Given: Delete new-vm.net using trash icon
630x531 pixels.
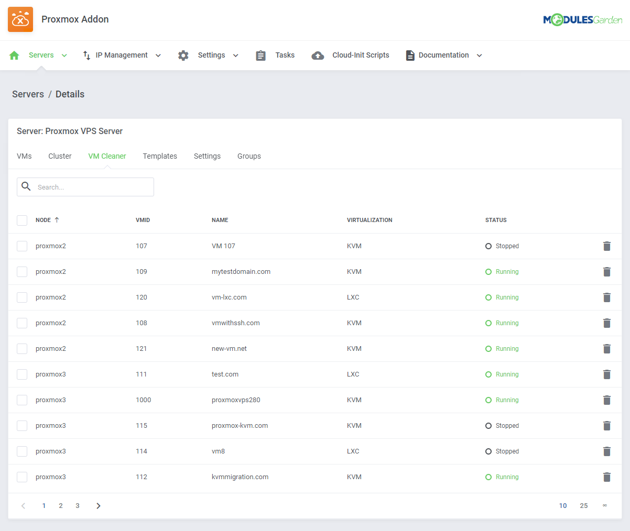Looking at the screenshot, I should (x=607, y=349).
